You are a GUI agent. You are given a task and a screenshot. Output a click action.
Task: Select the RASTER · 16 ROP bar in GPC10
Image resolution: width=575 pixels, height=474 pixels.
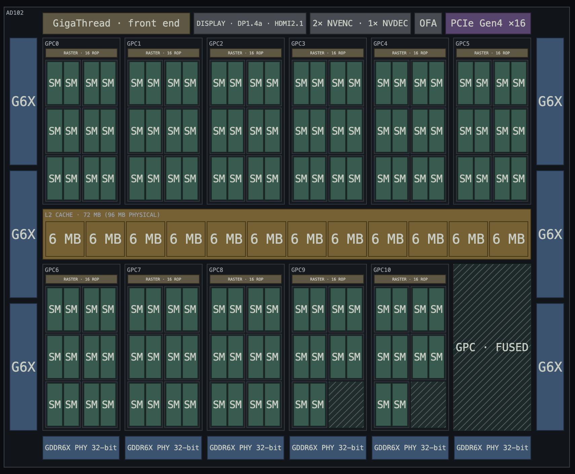(x=410, y=279)
